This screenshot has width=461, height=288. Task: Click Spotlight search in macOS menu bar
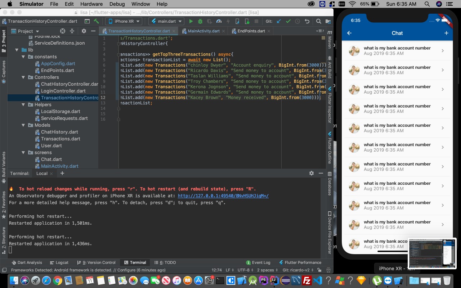[427, 4]
